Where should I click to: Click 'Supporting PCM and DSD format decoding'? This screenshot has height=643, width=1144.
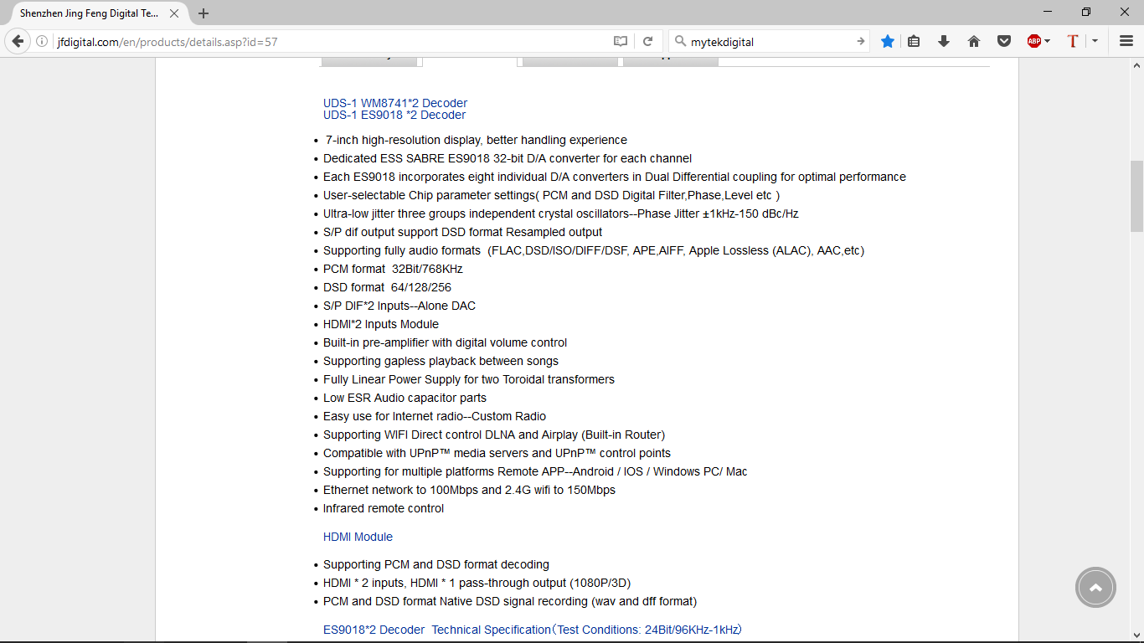(436, 564)
